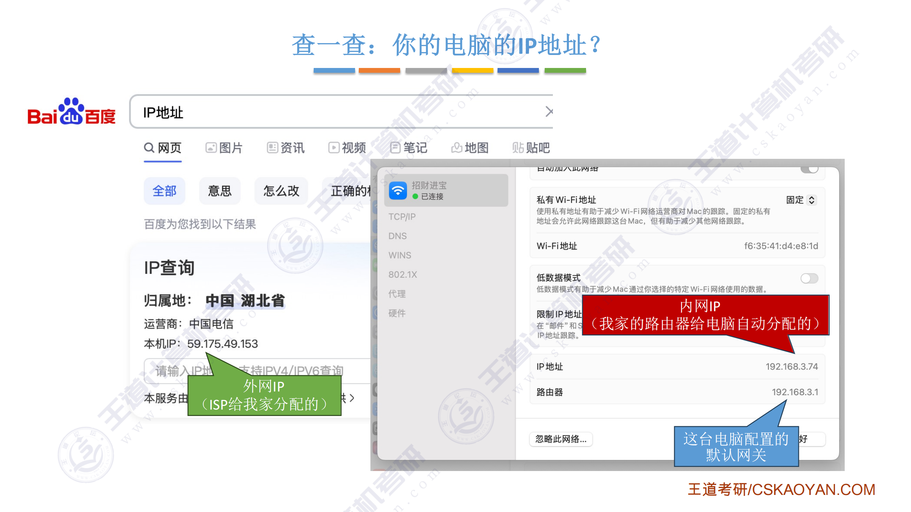
Task: Click the 怎么改 filter chip
Action: pos(281,191)
